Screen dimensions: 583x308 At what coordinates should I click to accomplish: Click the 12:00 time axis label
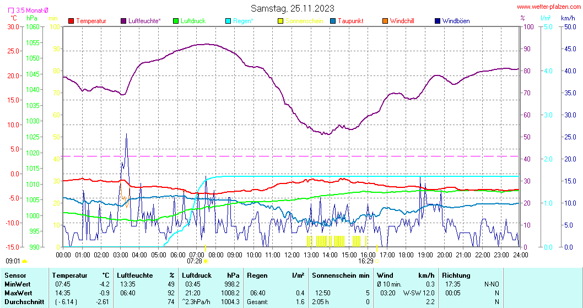[x=292, y=255]
